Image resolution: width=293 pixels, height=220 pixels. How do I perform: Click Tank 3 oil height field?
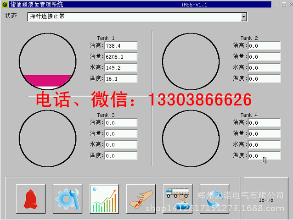pyautogui.click(x=121, y=123)
